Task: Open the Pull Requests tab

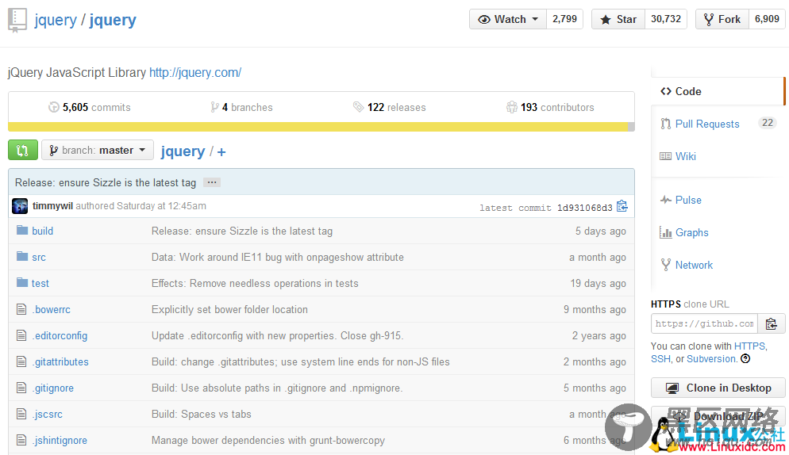Action: [x=707, y=124]
